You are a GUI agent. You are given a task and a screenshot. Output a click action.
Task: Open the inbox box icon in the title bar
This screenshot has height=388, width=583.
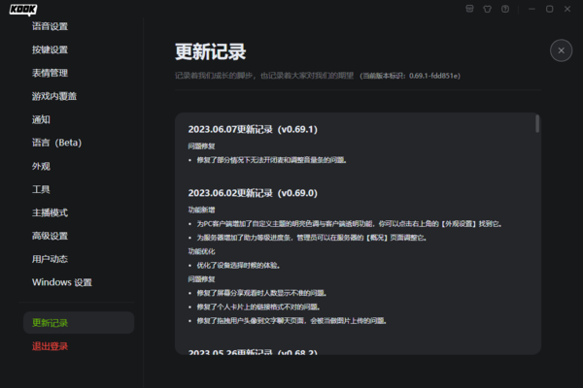(x=470, y=9)
